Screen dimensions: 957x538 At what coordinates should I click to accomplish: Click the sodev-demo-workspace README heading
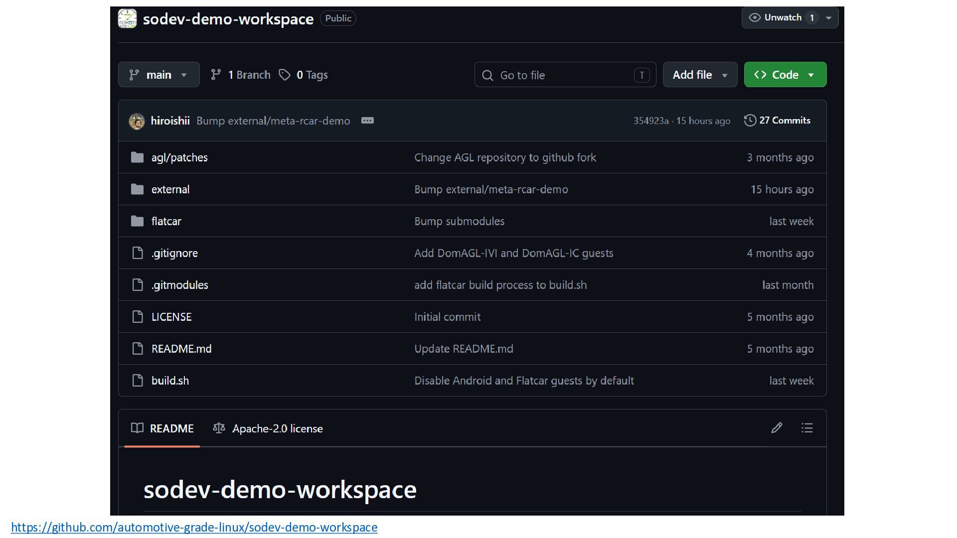pos(280,490)
